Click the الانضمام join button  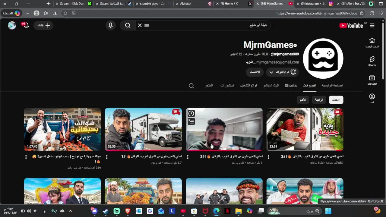click(x=255, y=72)
